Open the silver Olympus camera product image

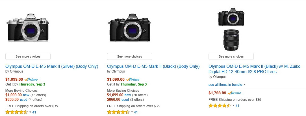[x=28, y=27]
